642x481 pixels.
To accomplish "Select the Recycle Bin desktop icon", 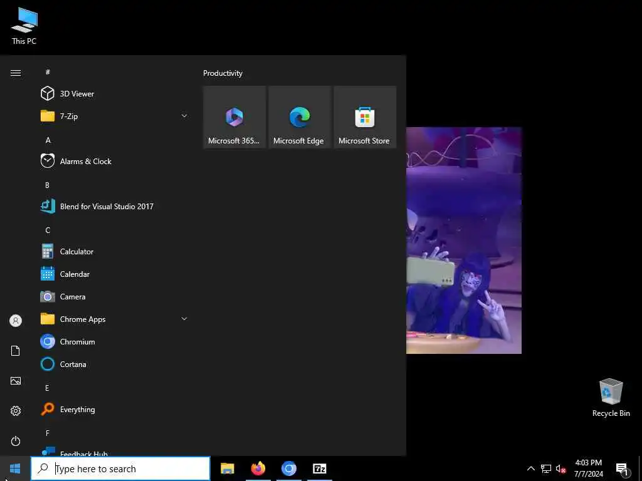I will pos(611,397).
